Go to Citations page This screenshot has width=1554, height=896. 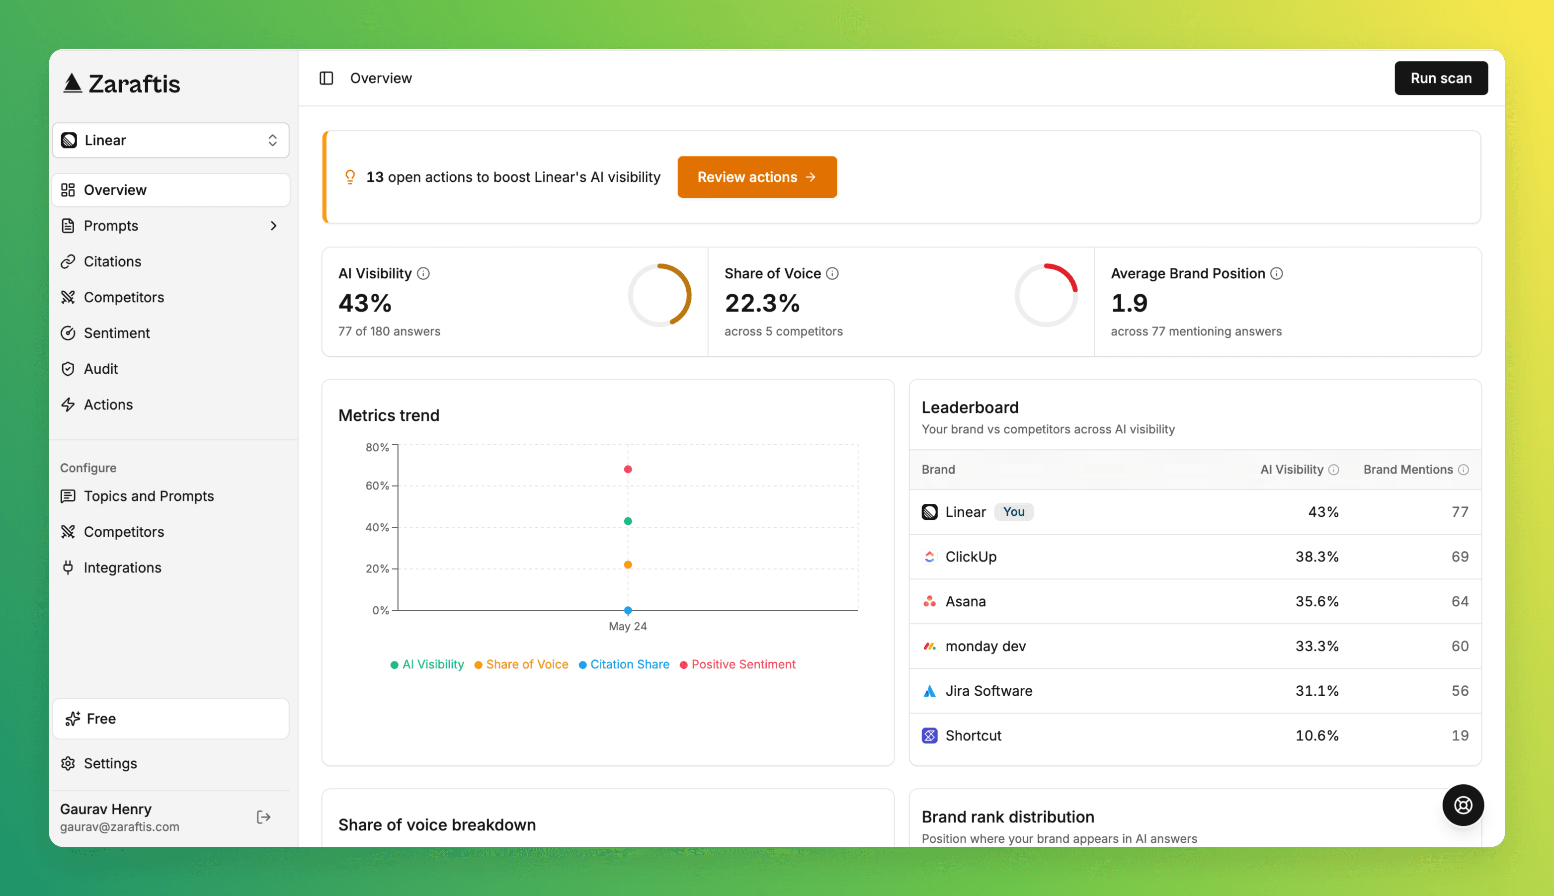tap(170, 261)
